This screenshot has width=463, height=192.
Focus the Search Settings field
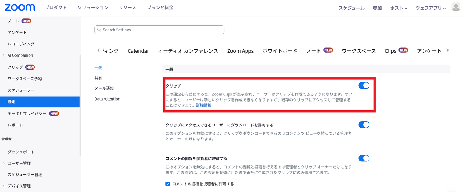coord(159,30)
